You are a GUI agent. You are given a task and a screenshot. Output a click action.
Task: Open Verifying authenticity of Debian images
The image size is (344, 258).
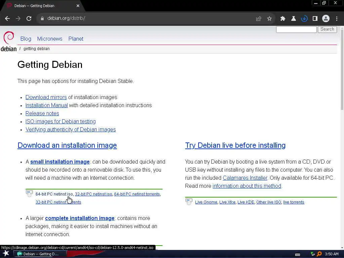tap(71, 130)
